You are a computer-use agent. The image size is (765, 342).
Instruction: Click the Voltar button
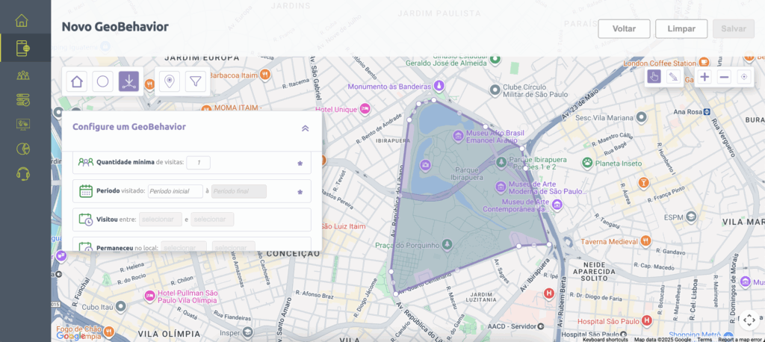pyautogui.click(x=624, y=28)
